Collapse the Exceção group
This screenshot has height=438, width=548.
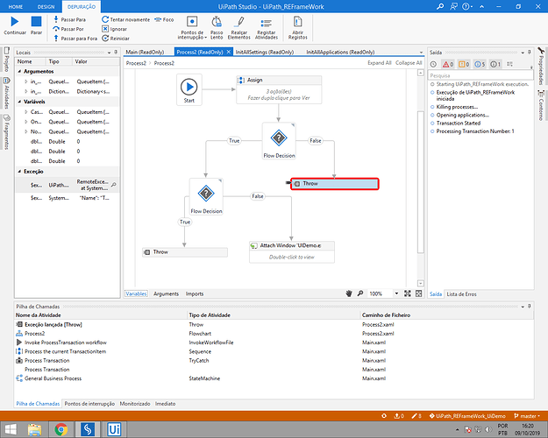pyautogui.click(x=19, y=172)
